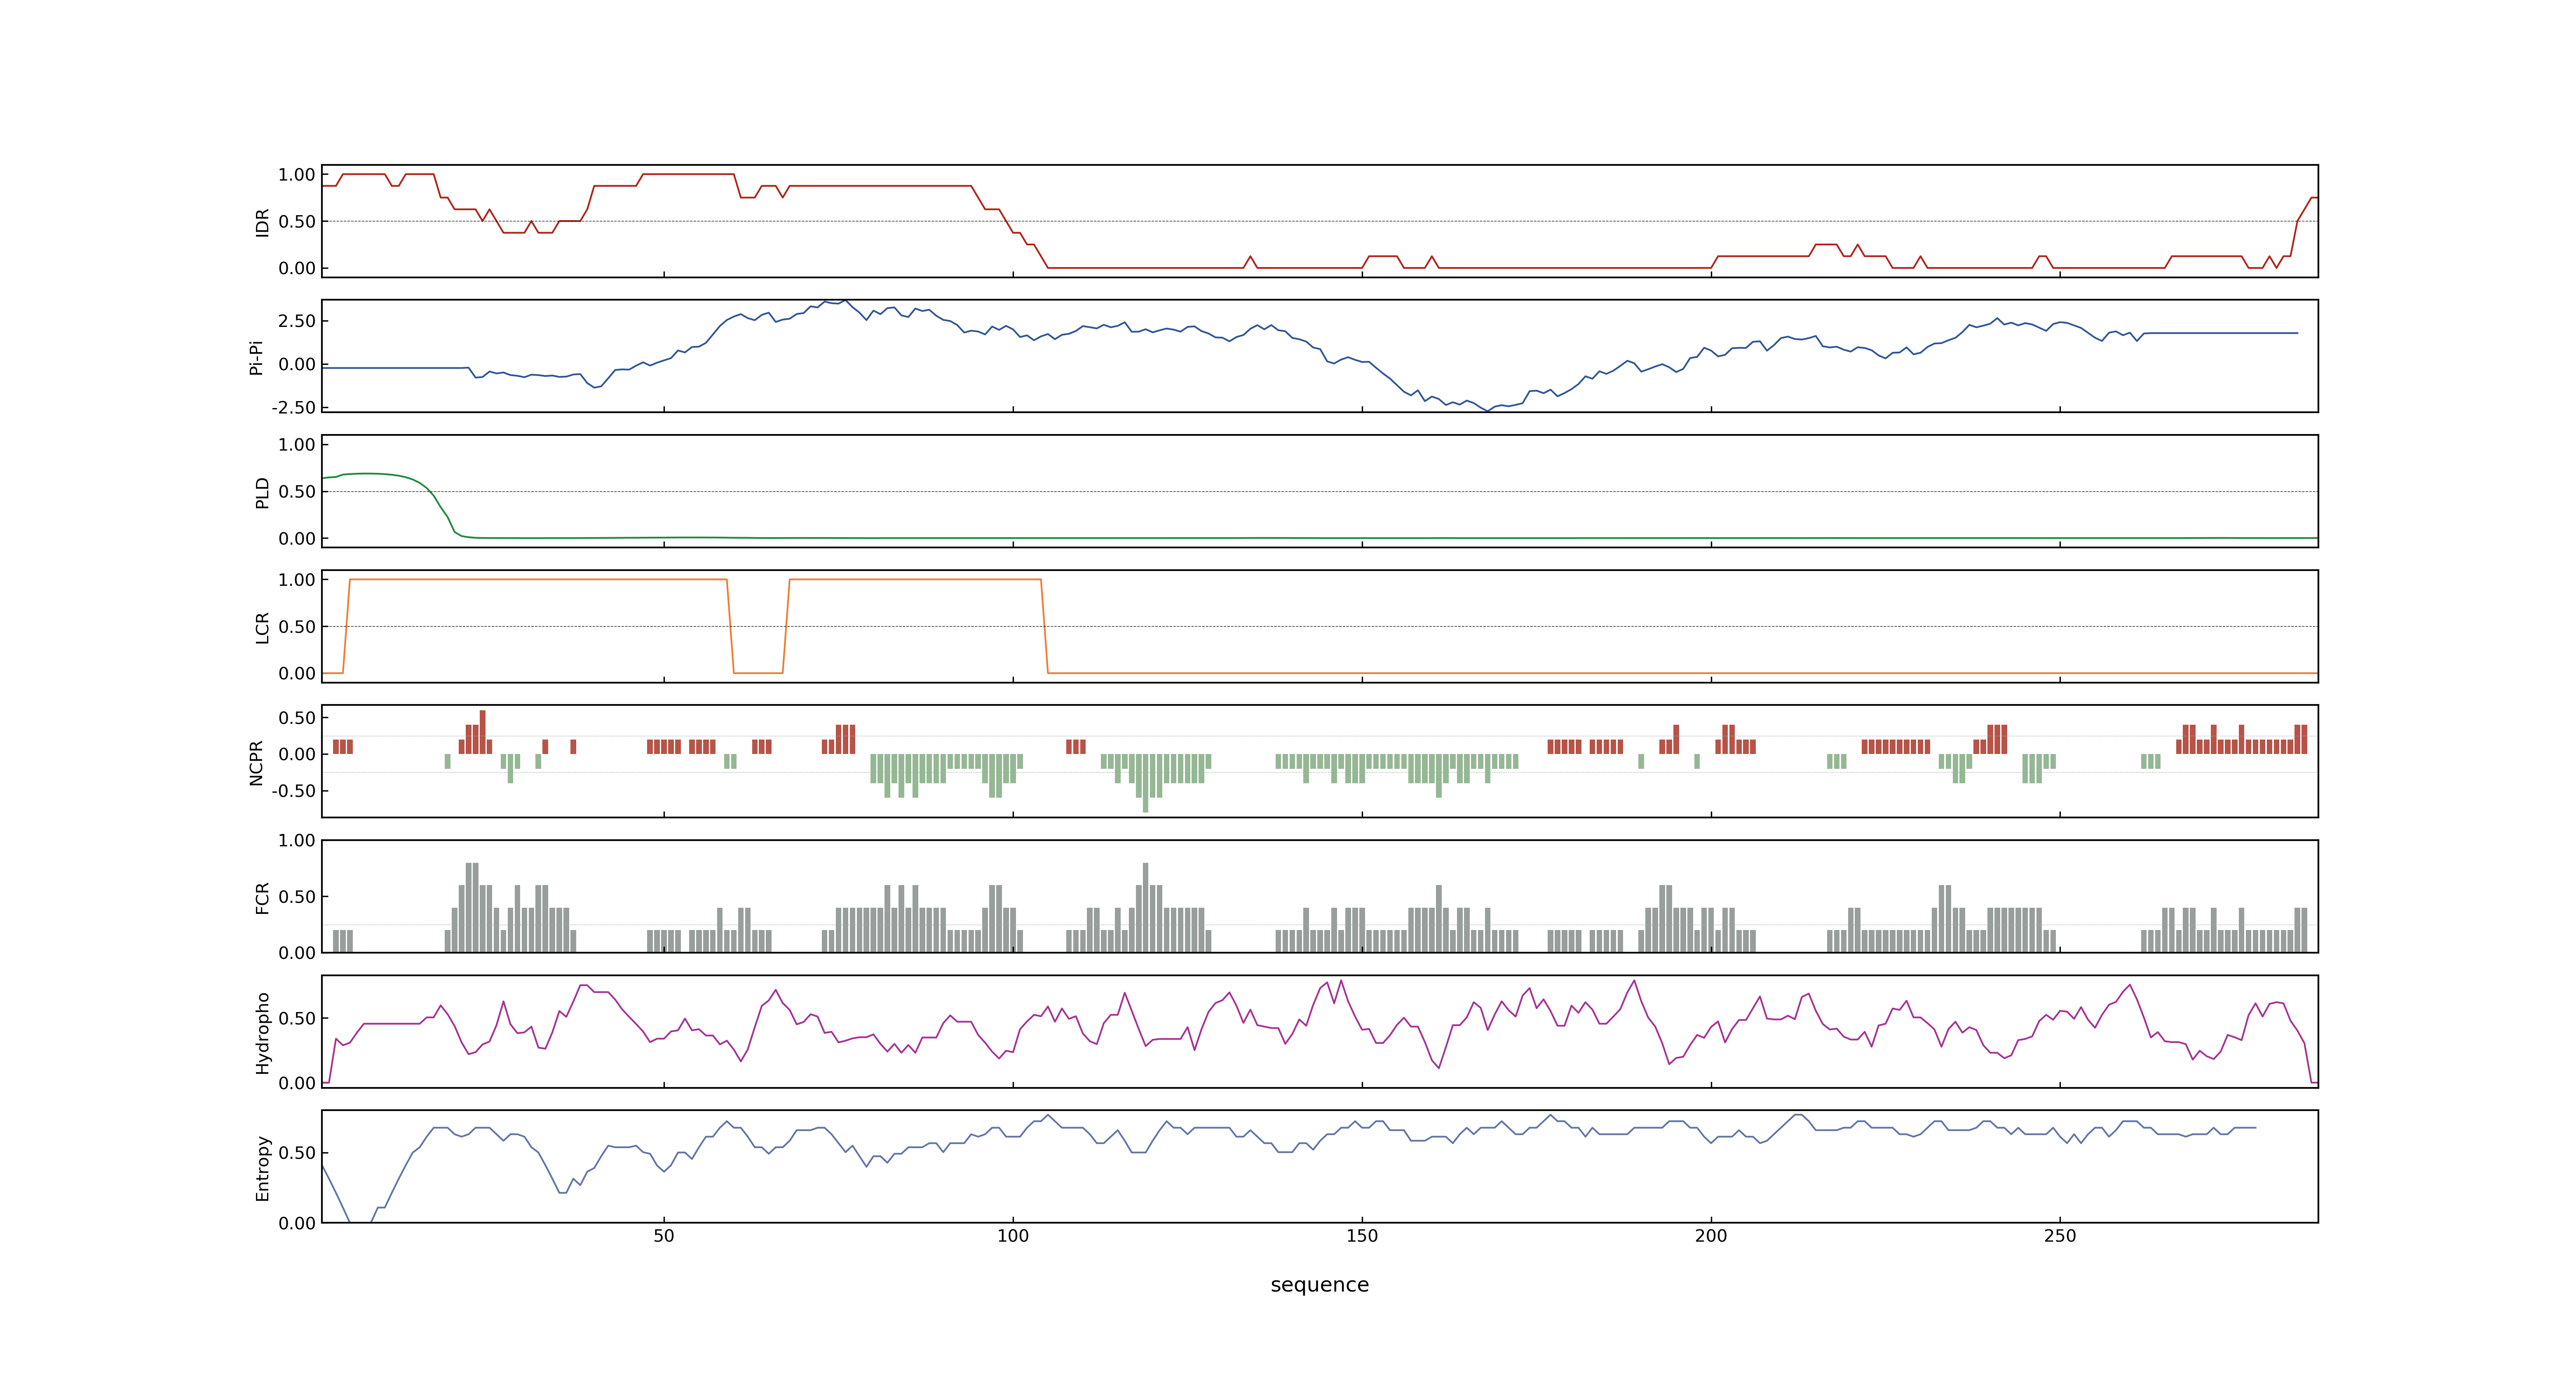Click the x-axis tick label 50
This screenshot has height=1374, width=2576.
(664, 1236)
